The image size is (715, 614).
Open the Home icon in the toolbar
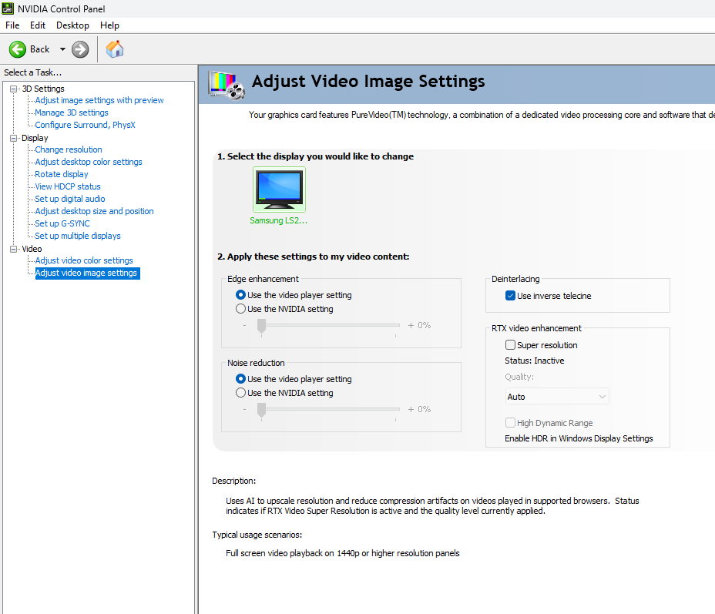point(115,49)
